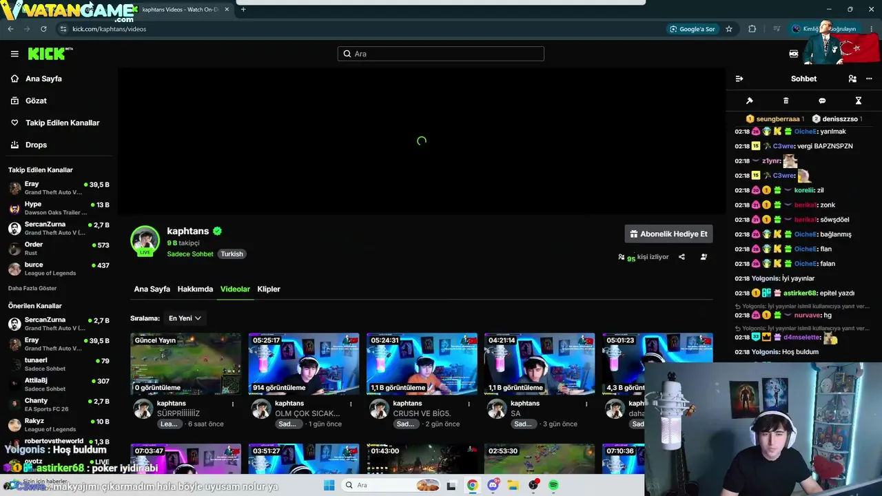This screenshot has width=882, height=496.
Task: Click the Abonelik Hediye Et button
Action: pyautogui.click(x=668, y=234)
